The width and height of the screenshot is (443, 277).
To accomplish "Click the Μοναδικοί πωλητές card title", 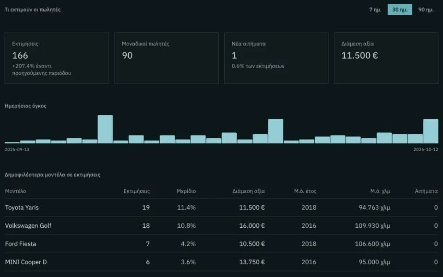I will click(x=145, y=44).
